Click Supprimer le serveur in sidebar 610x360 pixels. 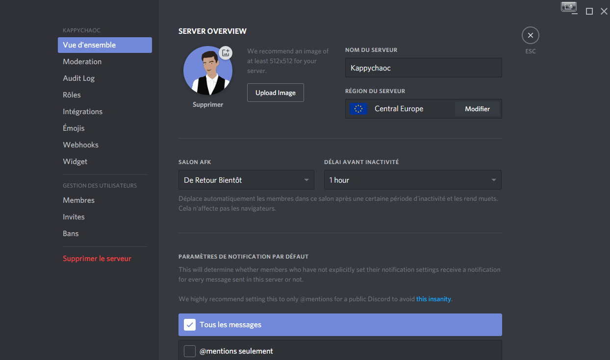coord(97,259)
